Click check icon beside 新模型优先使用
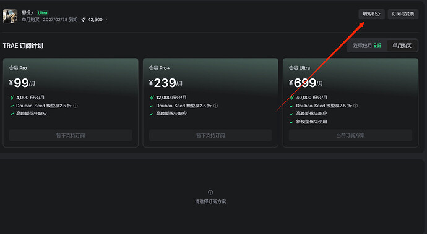 coord(291,122)
